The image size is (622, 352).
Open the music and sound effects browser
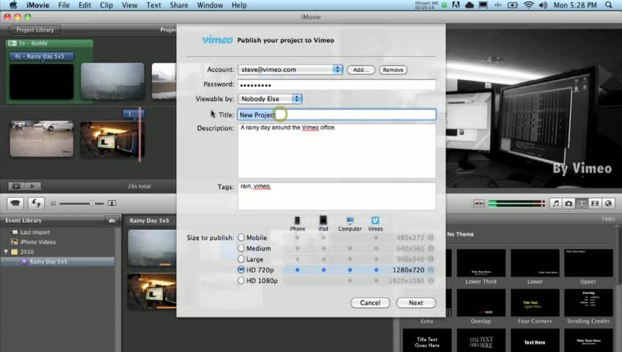coord(556,203)
